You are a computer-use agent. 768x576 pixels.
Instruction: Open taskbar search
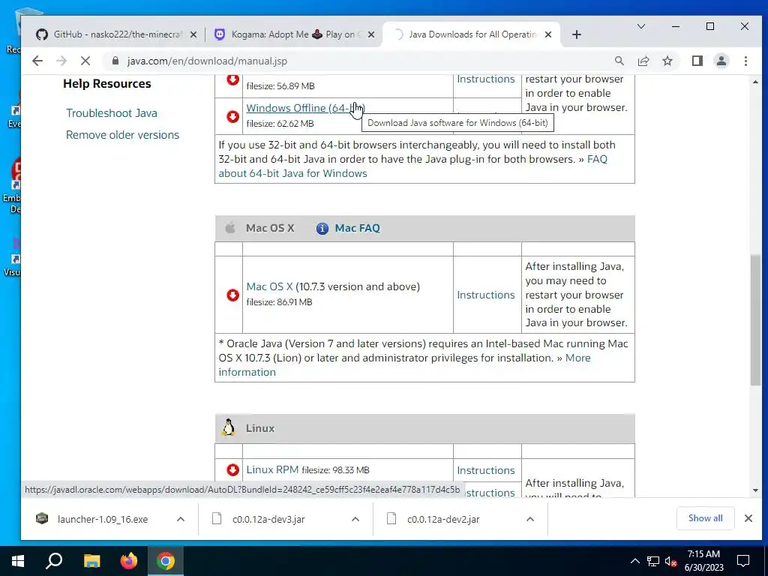(x=54, y=561)
